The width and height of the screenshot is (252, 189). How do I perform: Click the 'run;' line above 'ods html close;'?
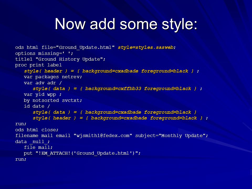21,124
